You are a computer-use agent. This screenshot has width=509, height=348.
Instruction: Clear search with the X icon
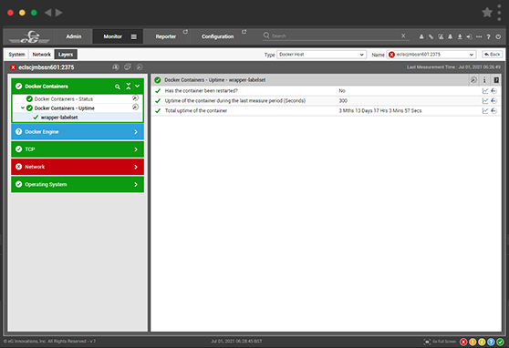coord(403,36)
